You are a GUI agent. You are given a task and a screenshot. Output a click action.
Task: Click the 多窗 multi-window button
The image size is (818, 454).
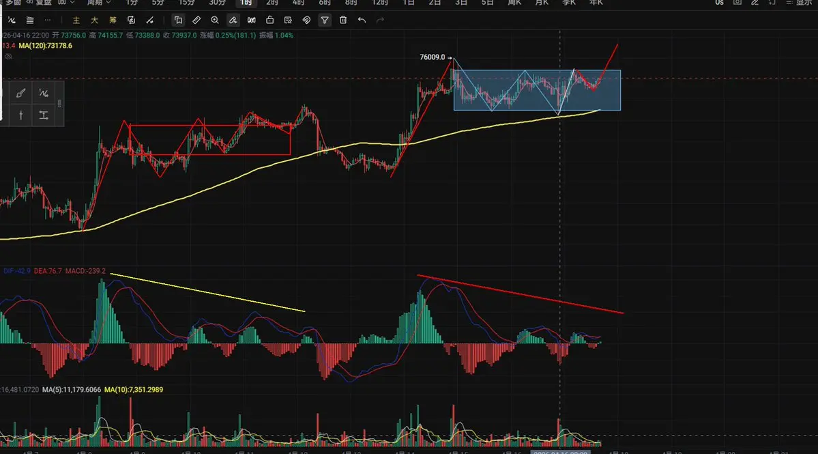coord(13,3)
